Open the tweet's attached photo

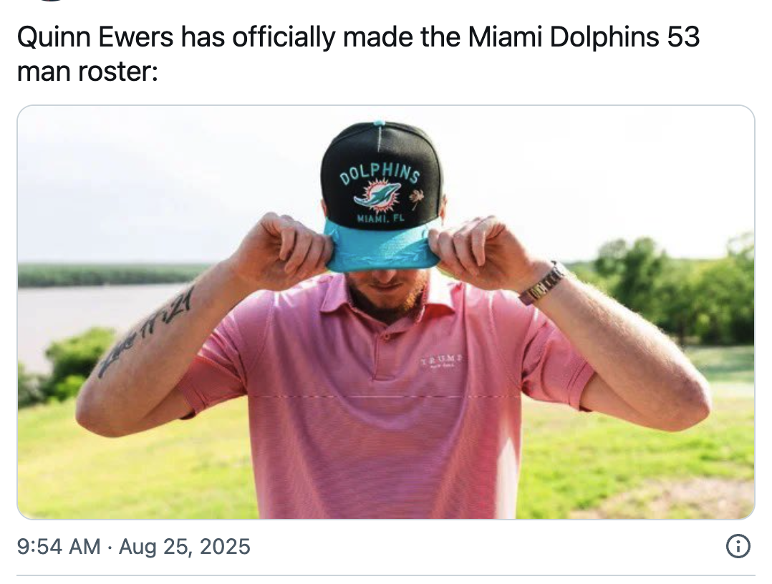pyautogui.click(x=386, y=312)
